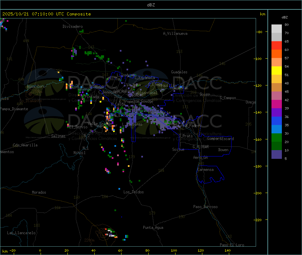Click the Paso_El_Loro map label
Viewport: 302px width, 255px height.
[232, 245]
